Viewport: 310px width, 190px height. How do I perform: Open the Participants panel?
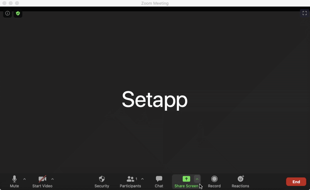coord(130,182)
